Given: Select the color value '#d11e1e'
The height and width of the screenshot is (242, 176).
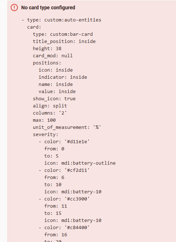Looking at the screenshot, I should point(77,142).
